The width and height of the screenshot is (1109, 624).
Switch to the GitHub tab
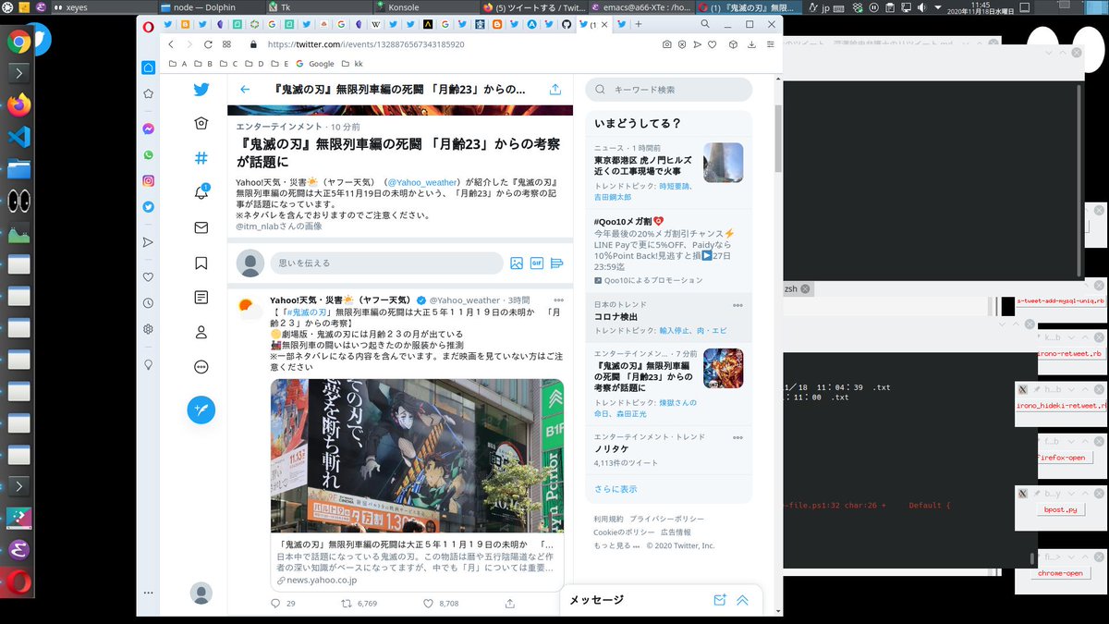[567, 25]
